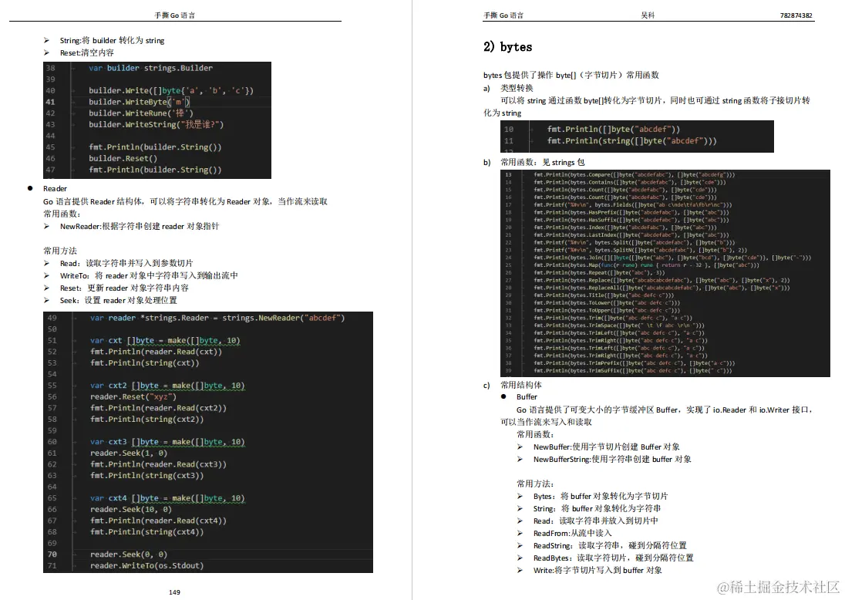Select code line 10 'fmt.Println([]byte("abcdef"))'
The height and width of the screenshot is (600, 845).
pos(613,130)
